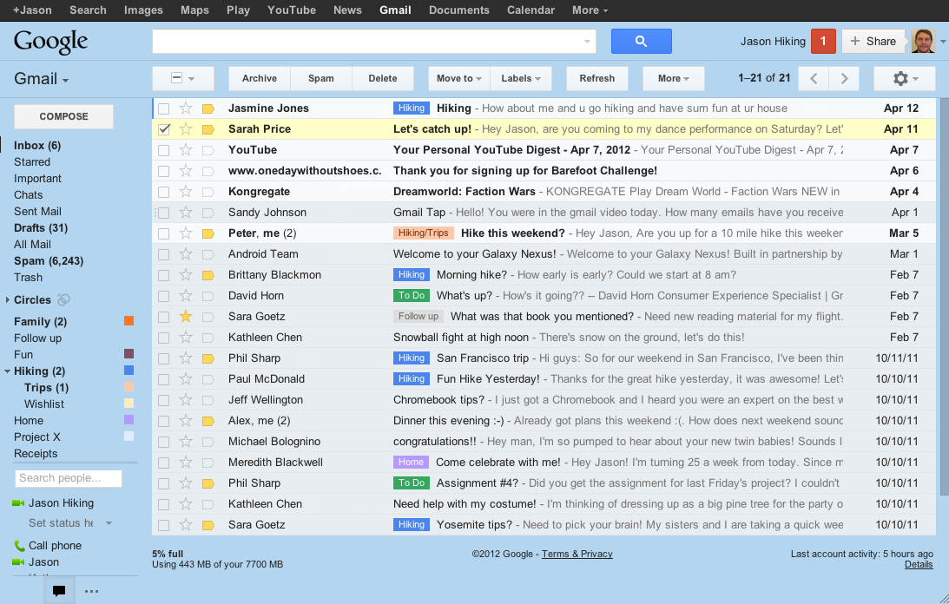The height and width of the screenshot is (604, 949).
Task: Open the chat bubble icon at bottom
Action: pos(59,591)
